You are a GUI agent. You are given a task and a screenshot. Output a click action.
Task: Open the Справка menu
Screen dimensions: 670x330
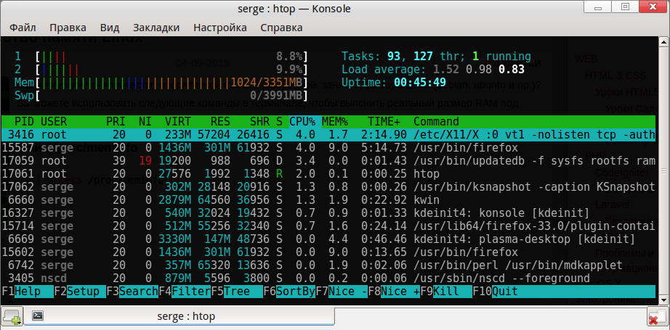pos(281,28)
